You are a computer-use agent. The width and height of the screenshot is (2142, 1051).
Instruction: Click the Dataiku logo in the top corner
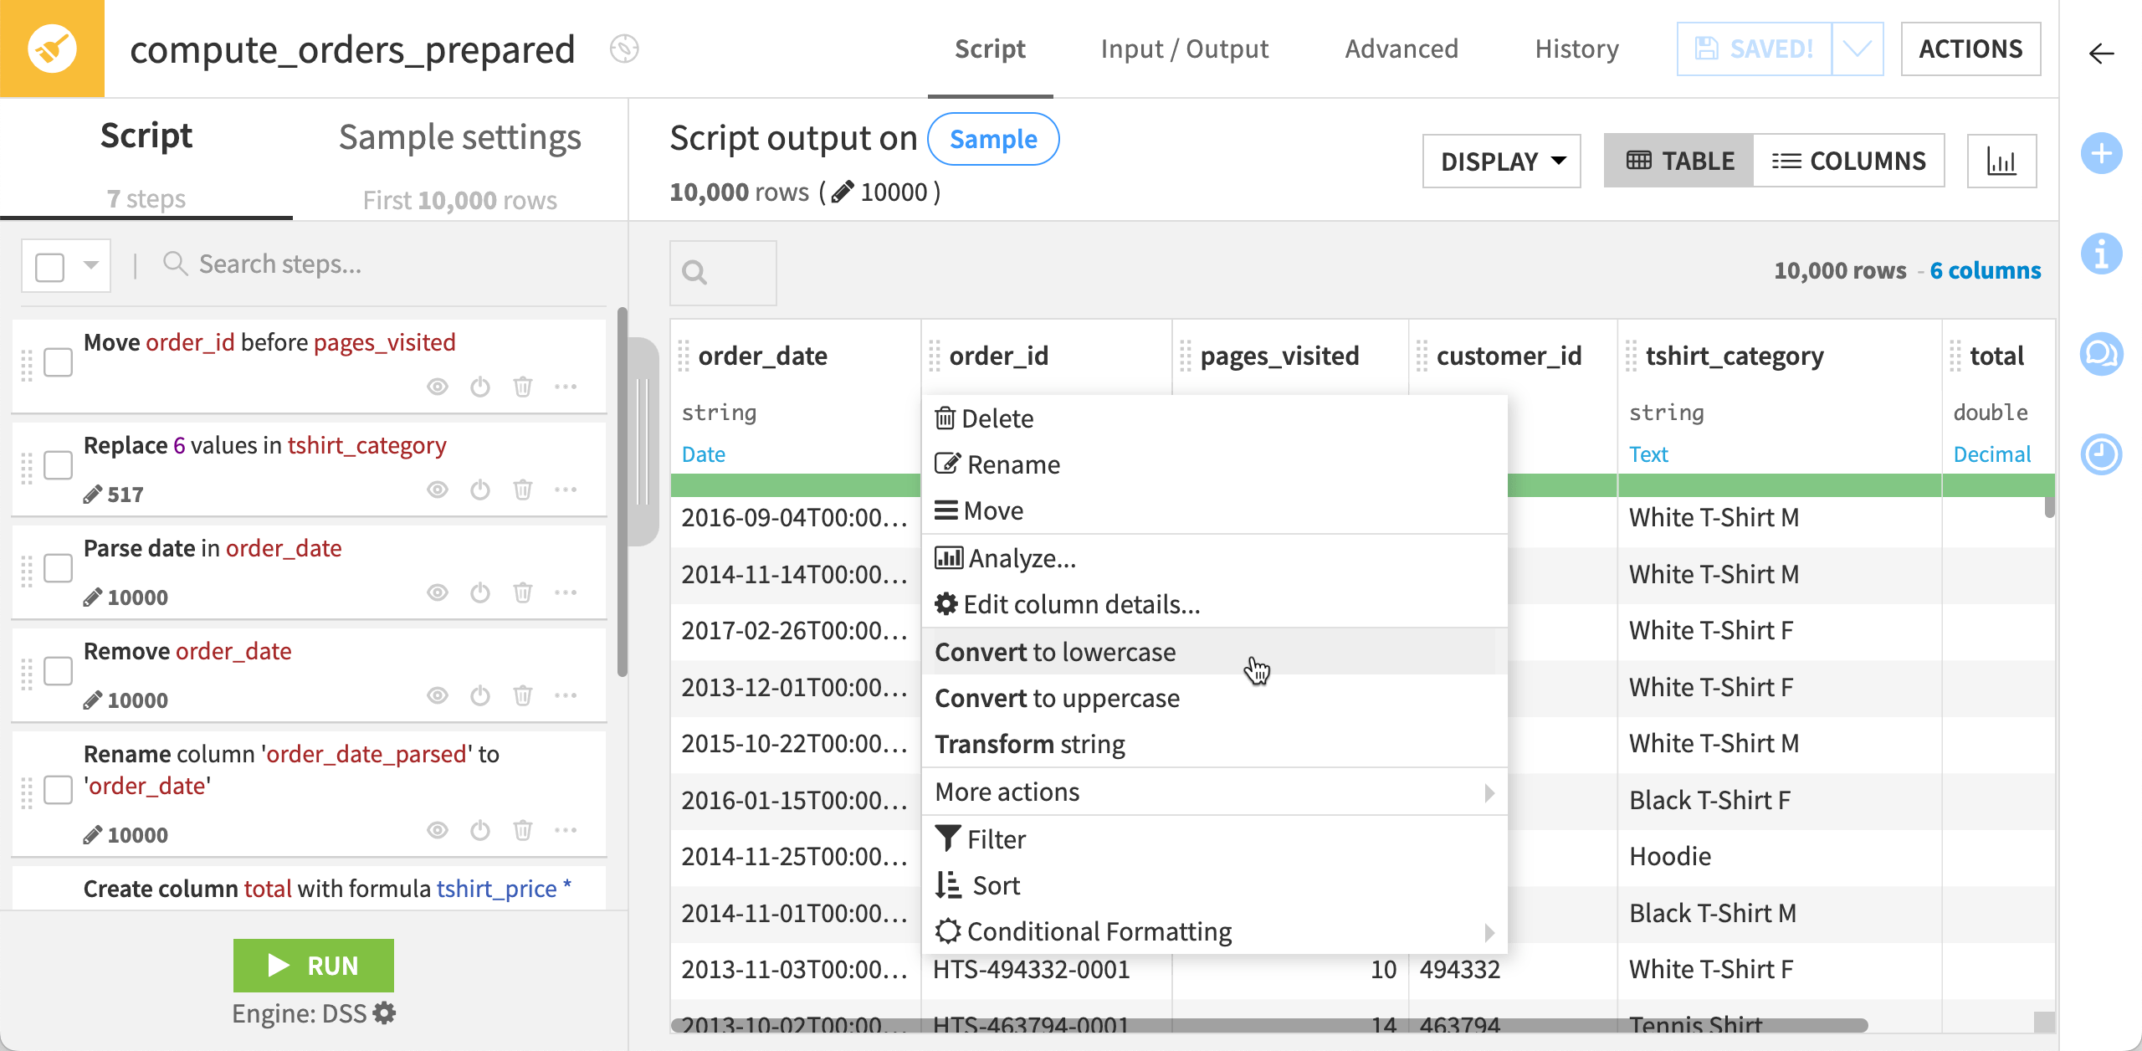(52, 49)
